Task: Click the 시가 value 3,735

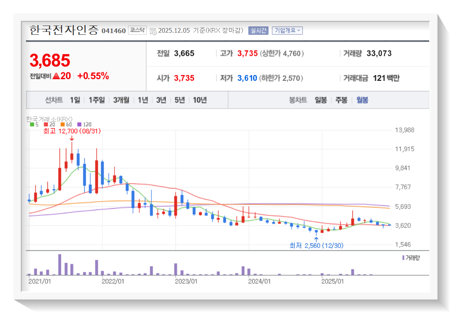Action: (184, 78)
